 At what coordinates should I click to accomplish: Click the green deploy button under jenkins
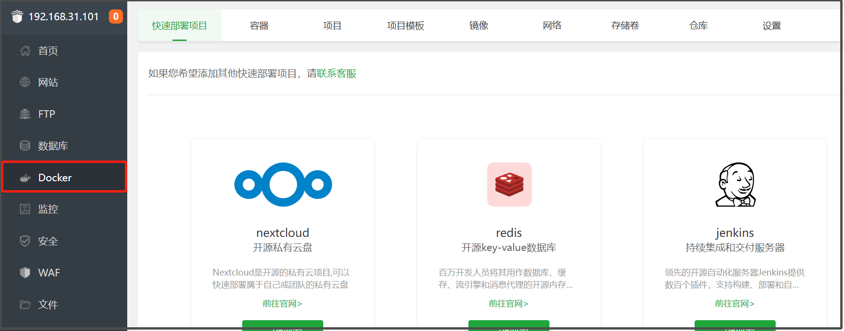pos(735,325)
